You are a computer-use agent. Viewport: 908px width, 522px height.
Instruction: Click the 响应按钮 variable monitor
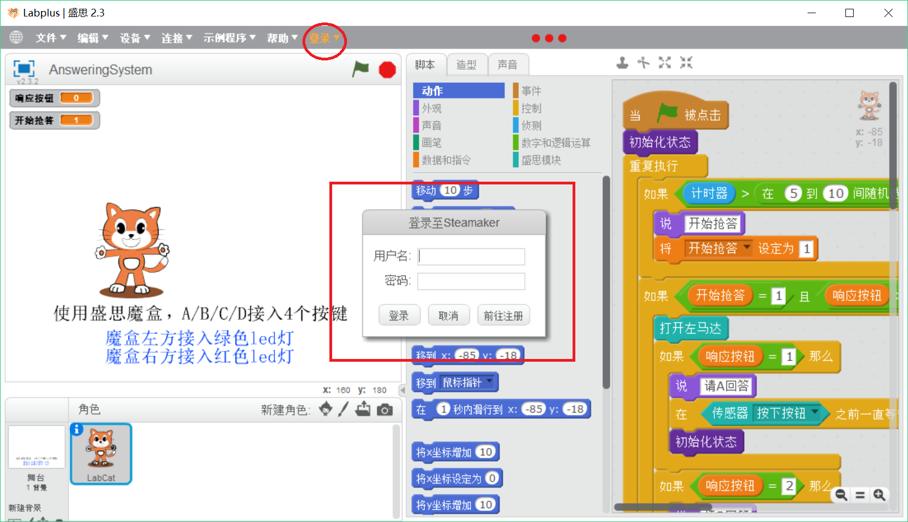coord(54,98)
